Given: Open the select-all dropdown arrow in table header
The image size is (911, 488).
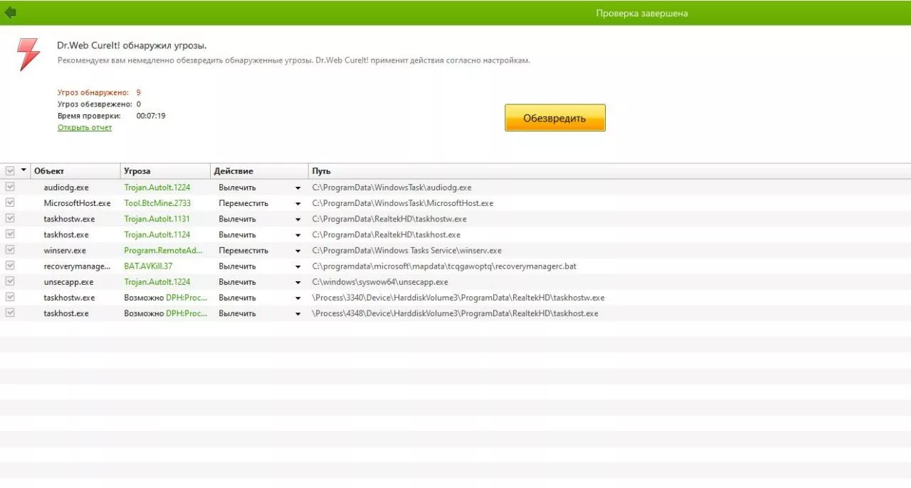Looking at the screenshot, I should point(23,170).
